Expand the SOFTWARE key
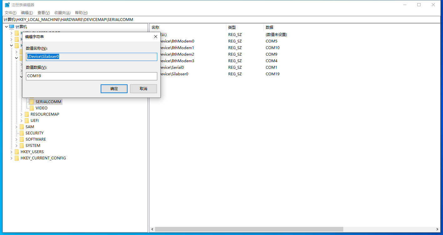This screenshot has width=443, height=235. [x=17, y=139]
